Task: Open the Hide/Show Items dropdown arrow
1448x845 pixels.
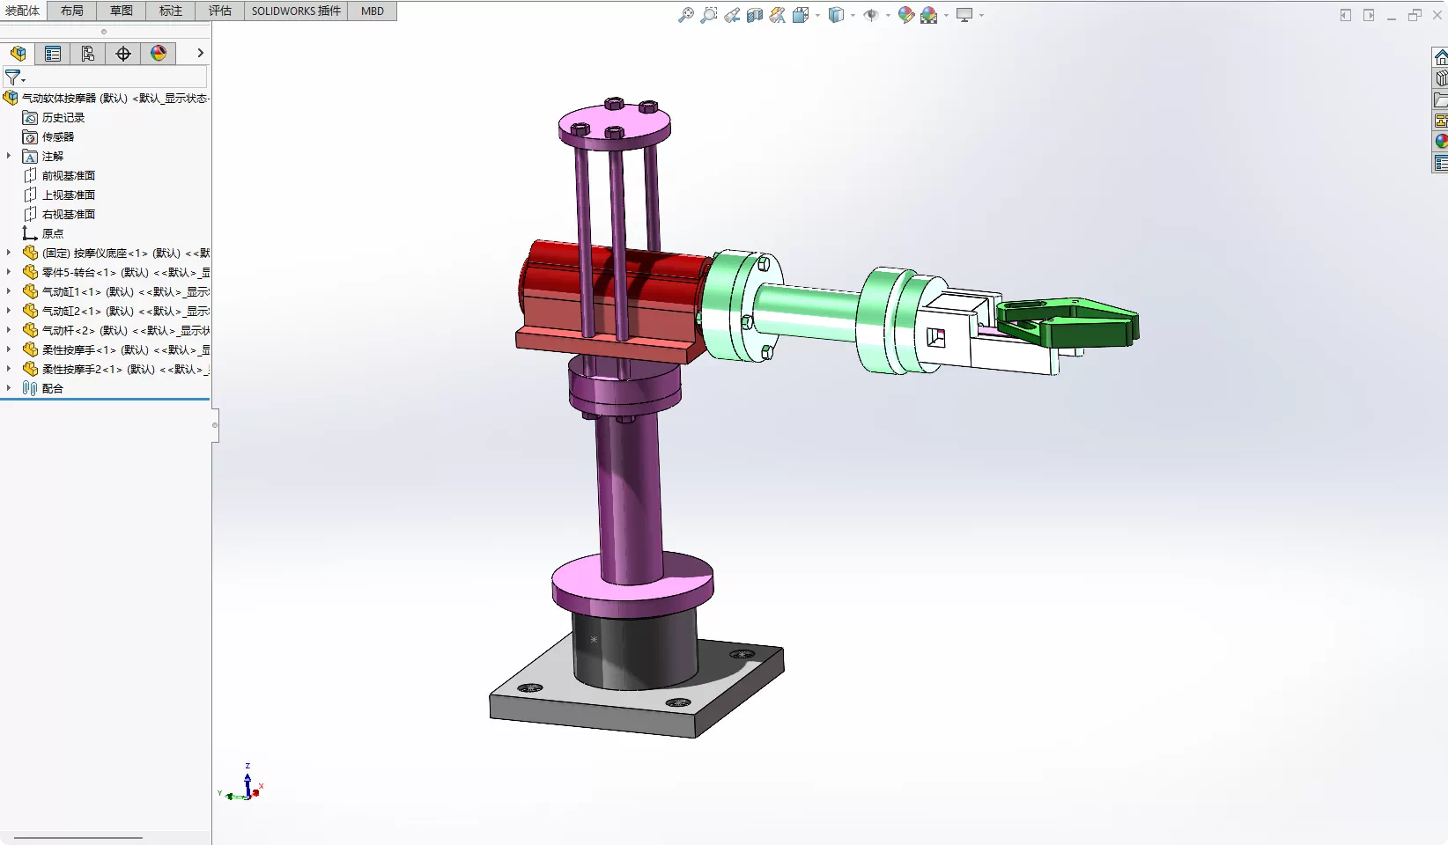Action: (x=888, y=15)
